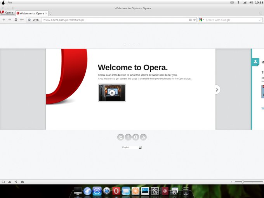Open the password manager key icon
264x198 pixels.
tap(22, 20)
